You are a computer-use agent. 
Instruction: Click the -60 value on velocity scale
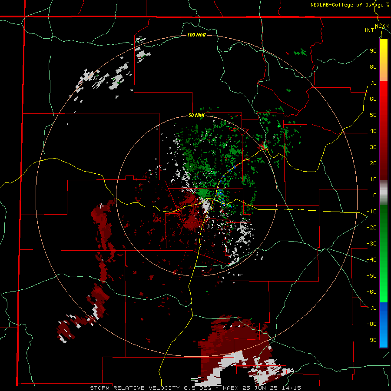pyautogui.click(x=371, y=292)
